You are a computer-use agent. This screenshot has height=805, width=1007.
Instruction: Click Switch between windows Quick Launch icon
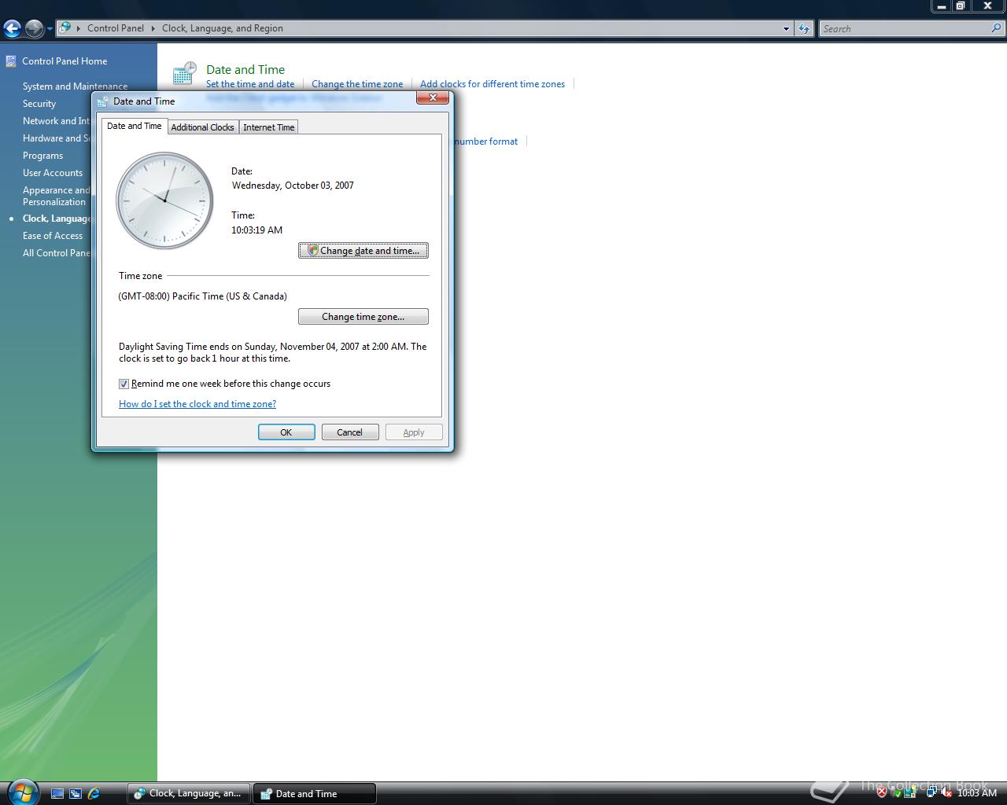[x=76, y=794]
